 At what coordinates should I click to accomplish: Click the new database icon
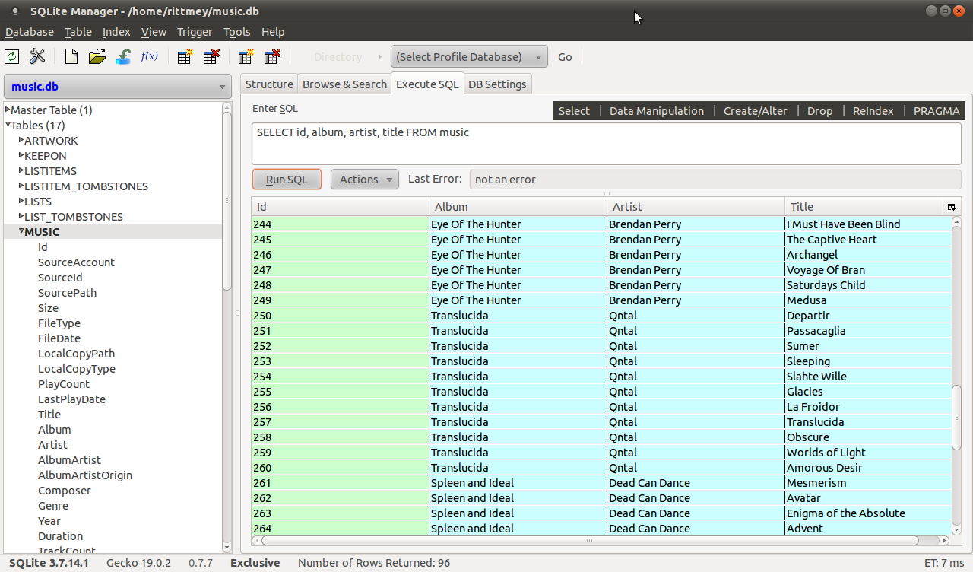click(71, 56)
